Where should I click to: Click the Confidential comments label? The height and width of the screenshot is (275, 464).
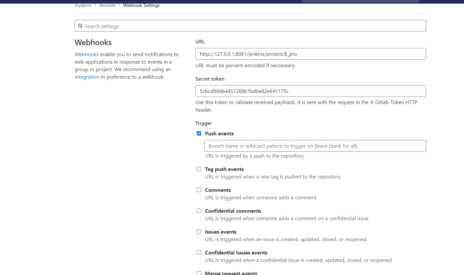233,211
